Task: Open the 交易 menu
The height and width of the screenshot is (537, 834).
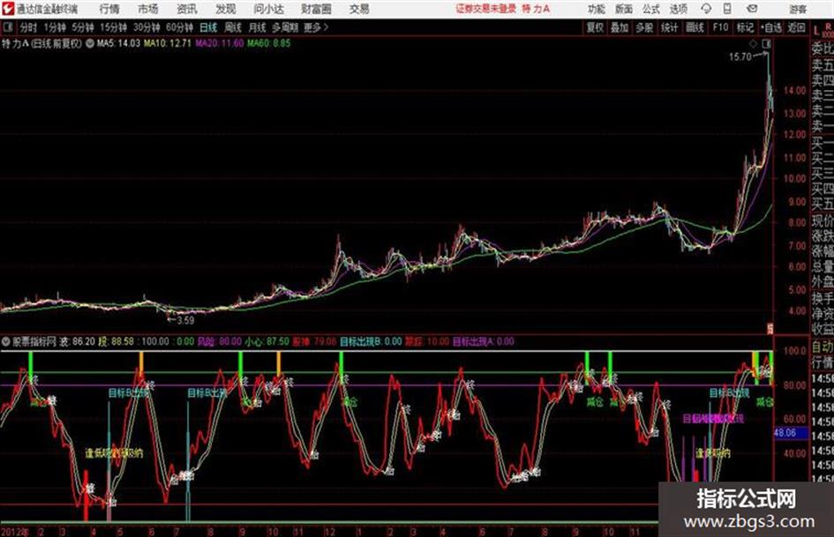Action: click(x=359, y=9)
